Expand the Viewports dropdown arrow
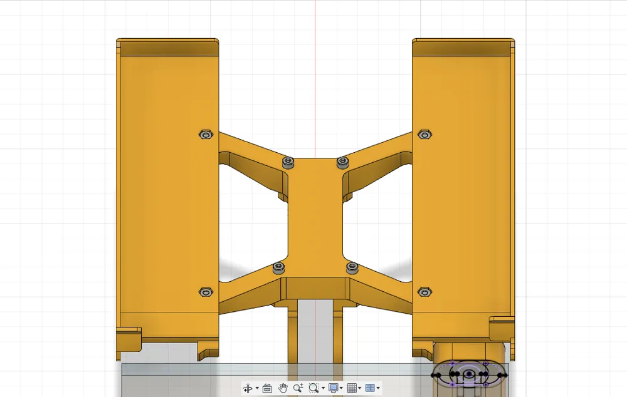627x397 pixels. coord(378,388)
